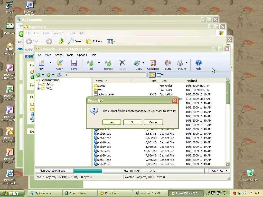The image size is (263, 197).
Task: Go forward with PowerISO green forward arrow
Action: tap(49, 75)
